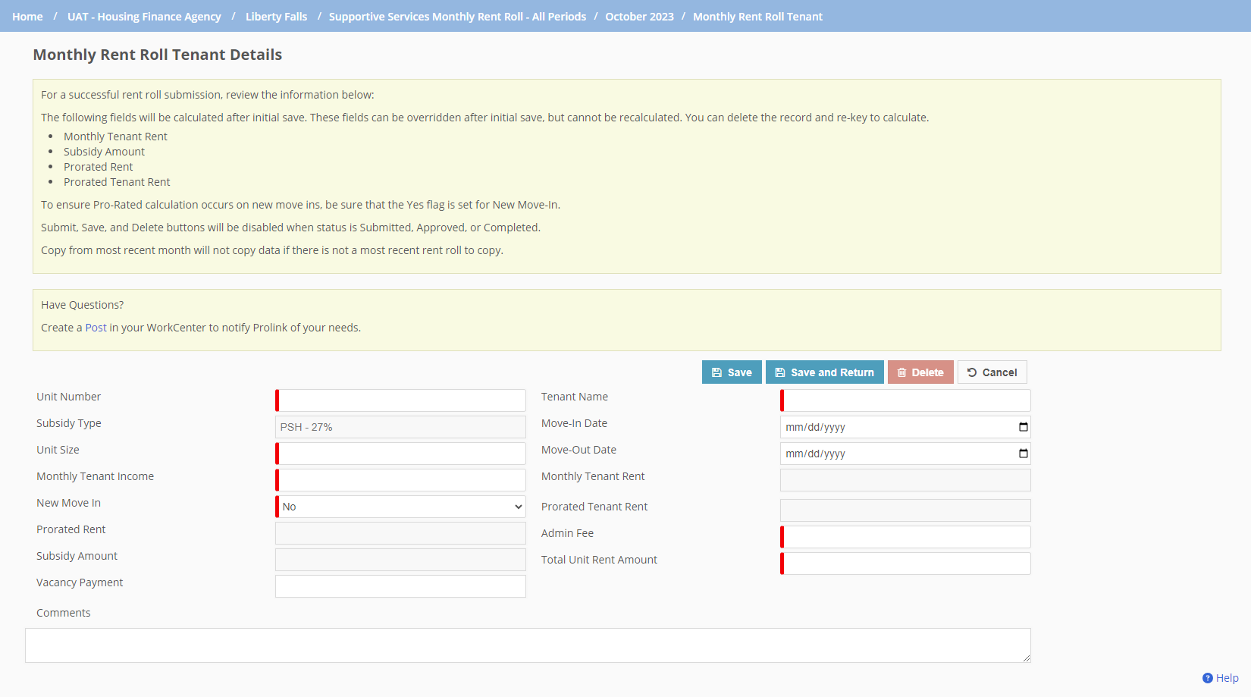Open the Move-Out Date calendar picker icon
Screen dimensions: 1251x697
click(1023, 454)
